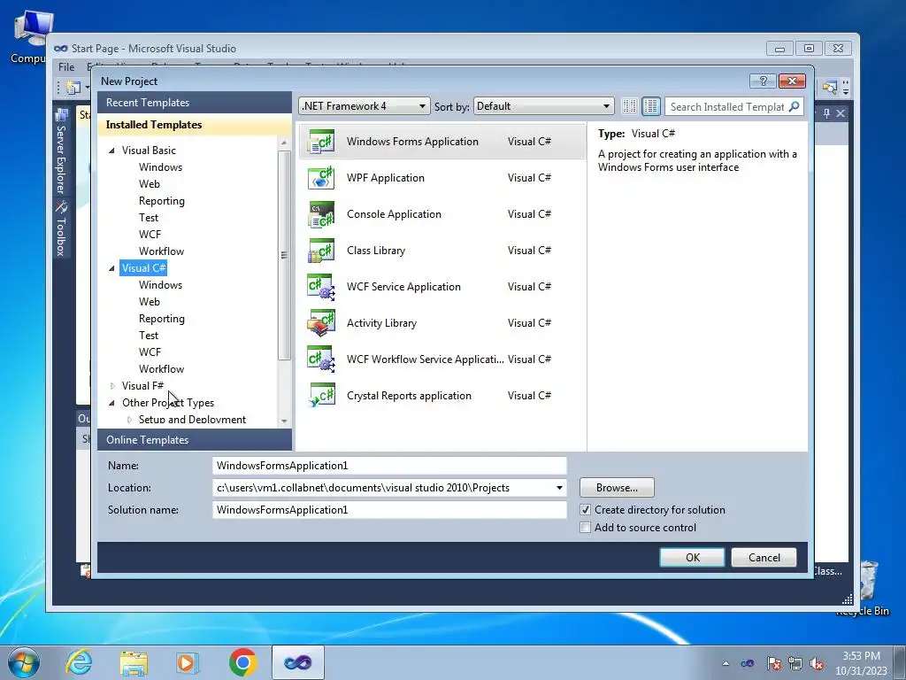Collapse Other Project Types node
Viewport: 906px width, 680px height.
point(111,403)
